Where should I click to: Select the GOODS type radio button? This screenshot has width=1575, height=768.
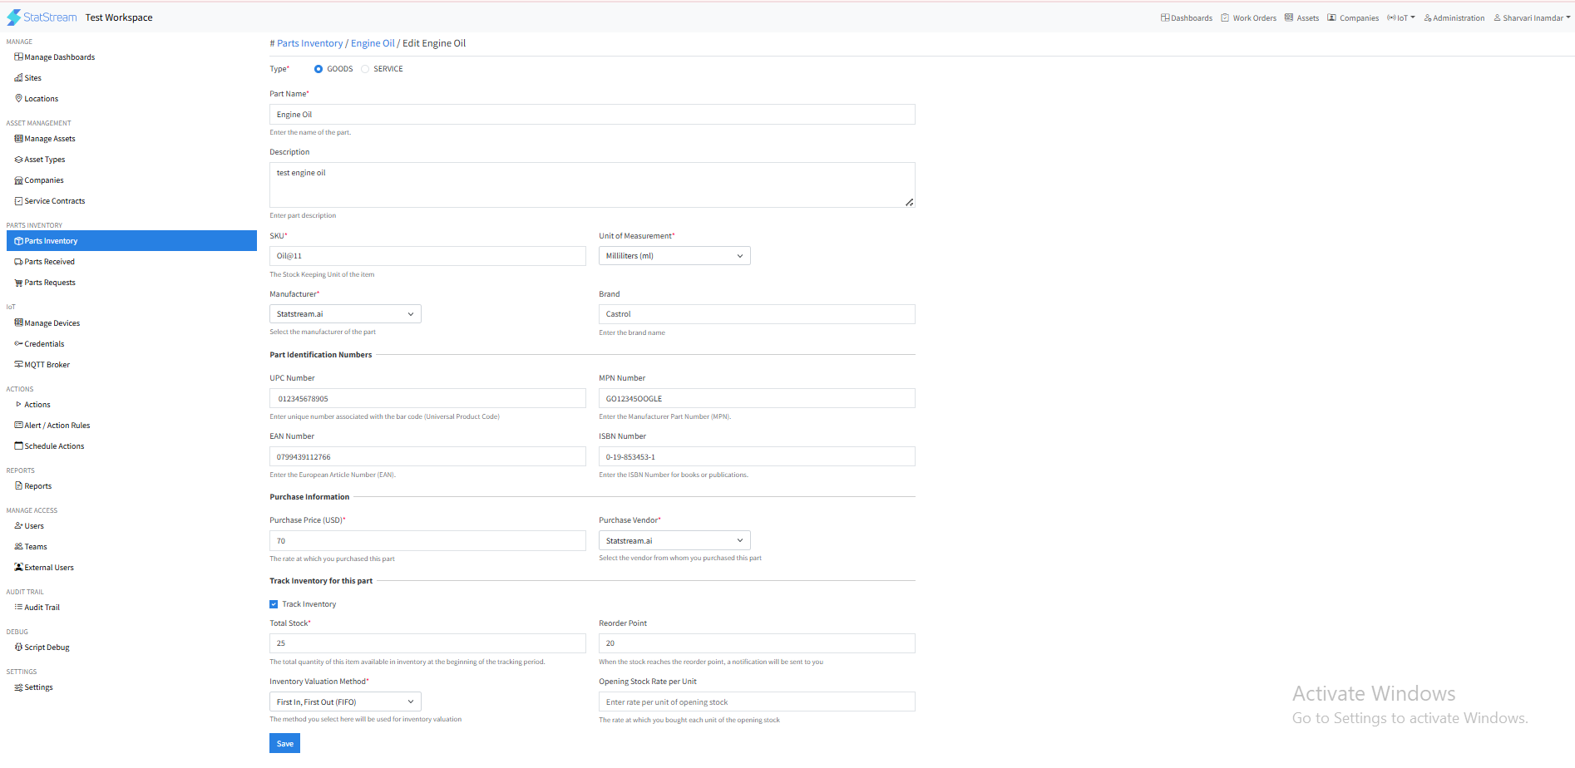318,69
